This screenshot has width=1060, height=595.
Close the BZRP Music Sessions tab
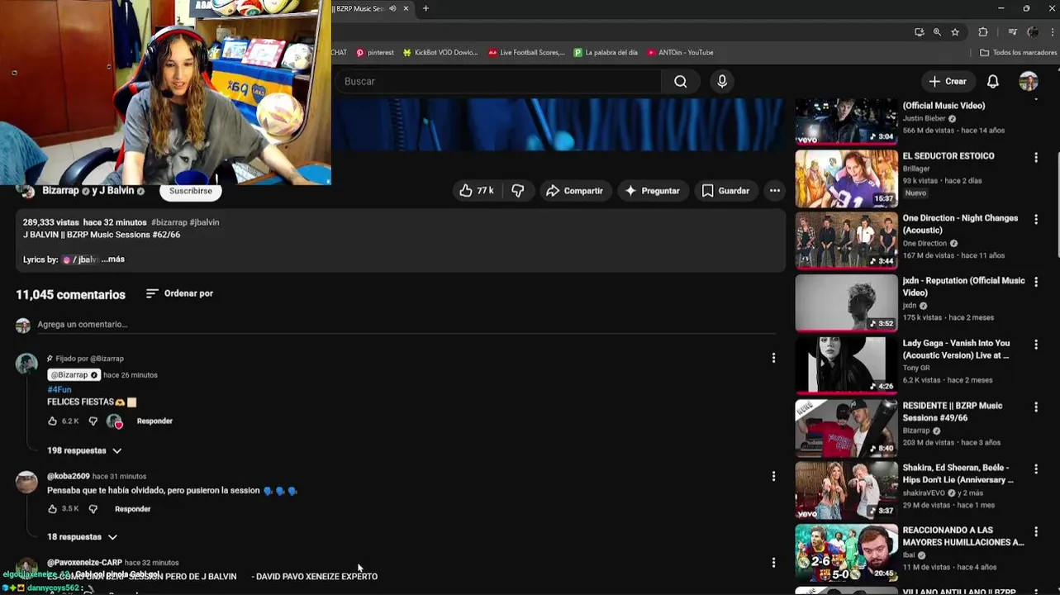pyautogui.click(x=406, y=8)
